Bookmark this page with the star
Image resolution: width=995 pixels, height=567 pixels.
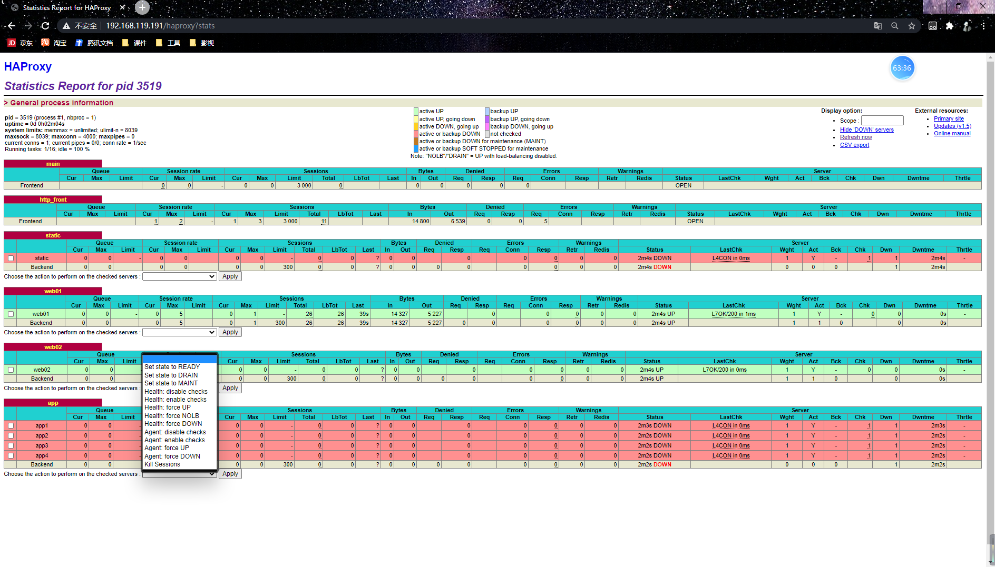(x=912, y=26)
